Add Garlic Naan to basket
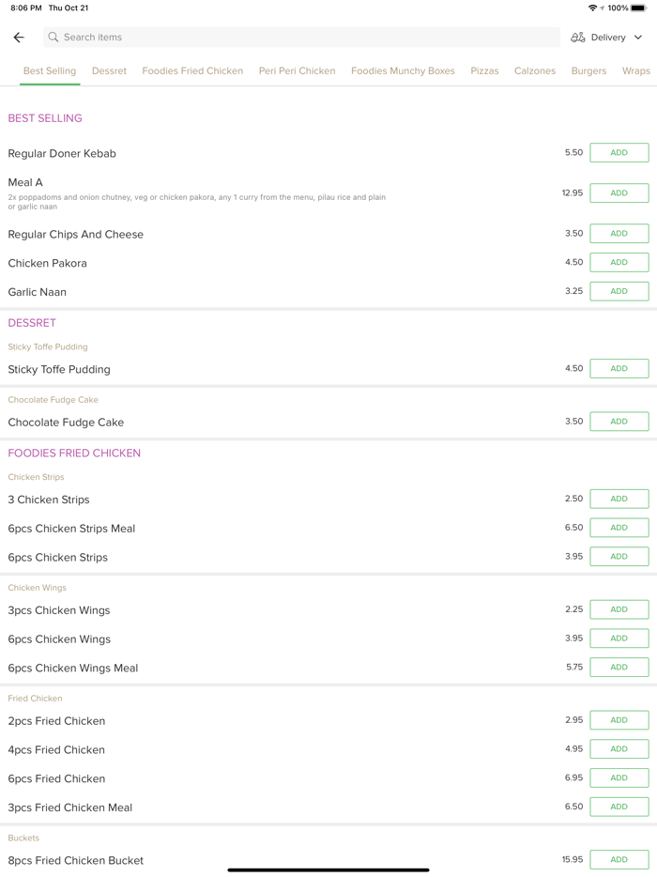This screenshot has height=877, width=657. pos(619,292)
